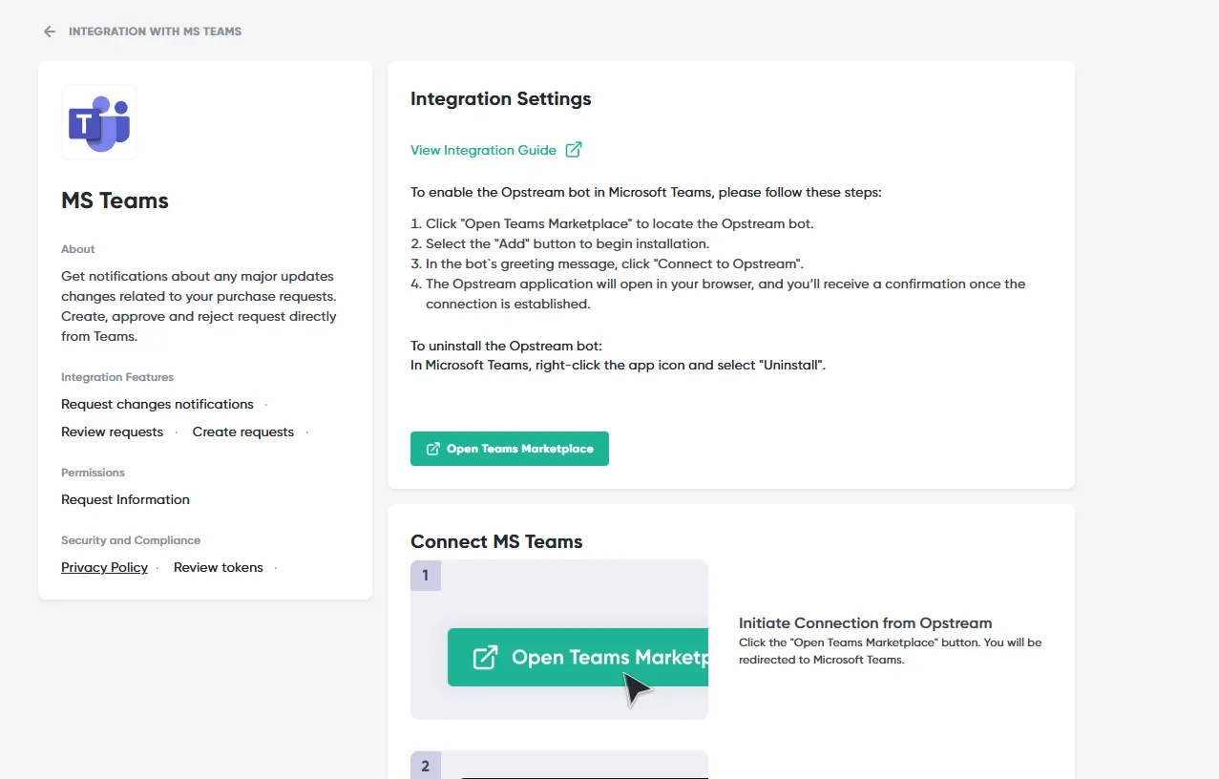Select the 'Request changes notifications' feature text
1219x779 pixels.
pyautogui.click(x=158, y=404)
